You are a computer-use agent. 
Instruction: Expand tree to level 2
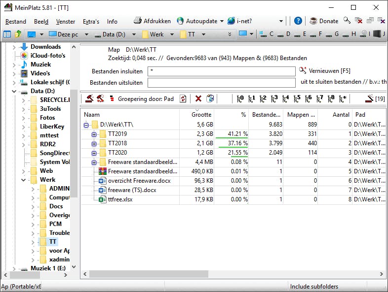coord(263,99)
